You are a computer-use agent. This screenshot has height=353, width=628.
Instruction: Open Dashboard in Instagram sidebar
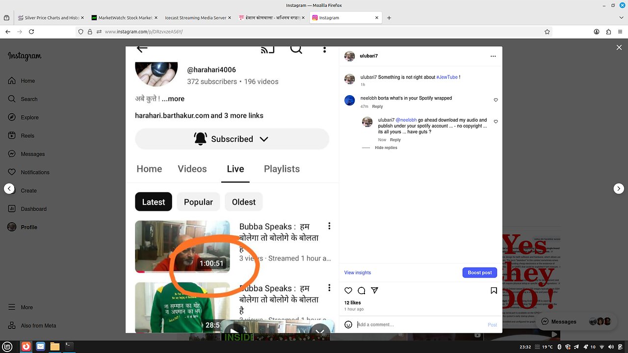click(x=27, y=209)
